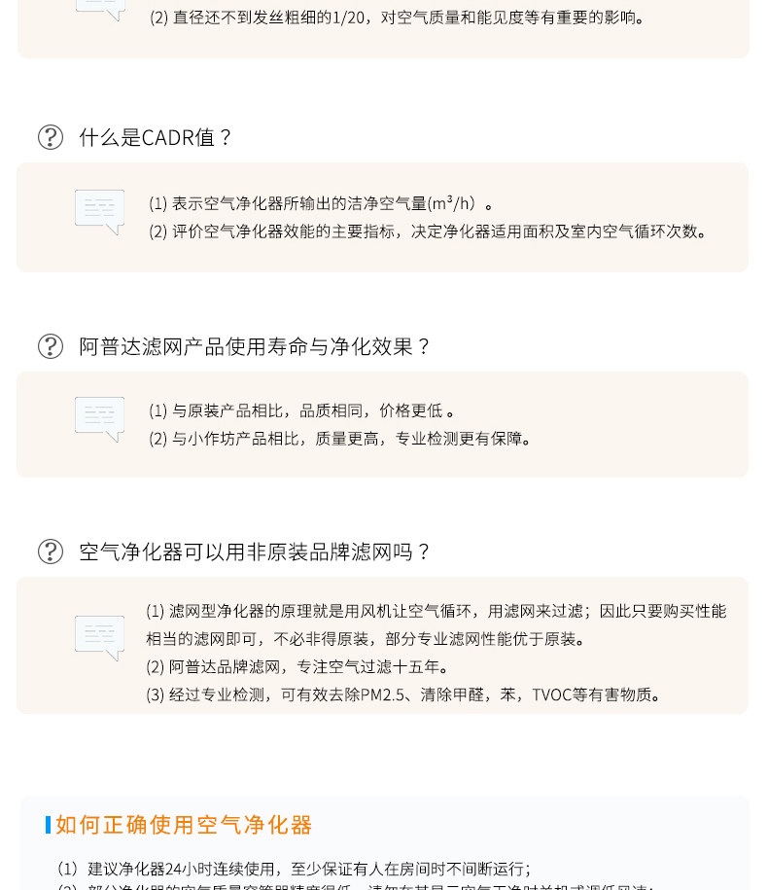This screenshot has height=890, width=768.
Task: Click the question heading 什么是CADR值？
Action: tap(157, 137)
